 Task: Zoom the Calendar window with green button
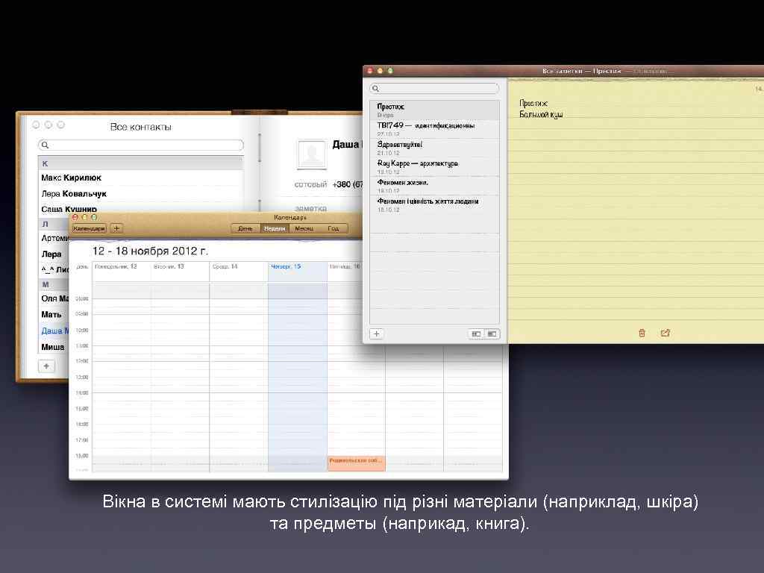point(94,217)
